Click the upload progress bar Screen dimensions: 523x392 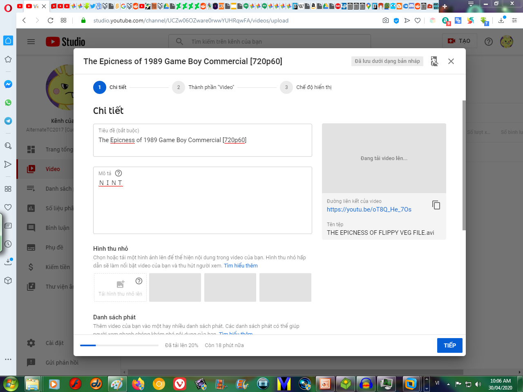(x=119, y=345)
